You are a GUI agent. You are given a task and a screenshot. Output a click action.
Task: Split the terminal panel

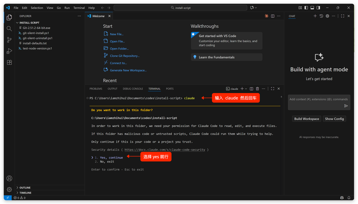point(251,89)
